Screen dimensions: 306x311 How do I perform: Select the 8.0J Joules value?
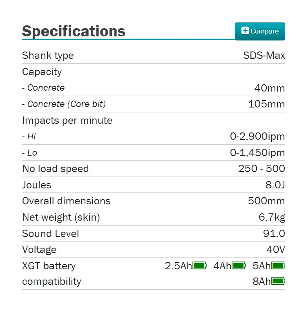[x=275, y=185]
